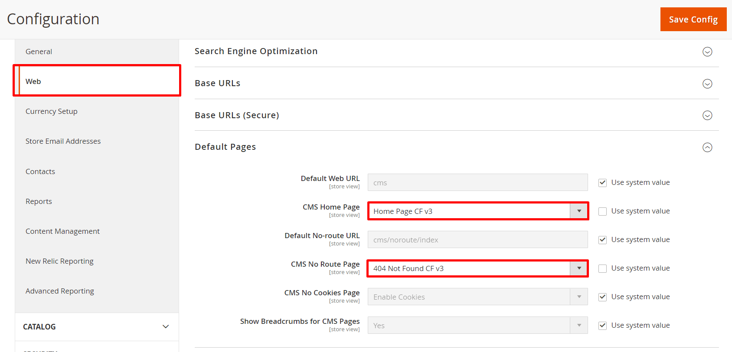Screen dimensions: 732x352
Task: Expand the CATALOG sidebar group chevron
Action: (165, 326)
